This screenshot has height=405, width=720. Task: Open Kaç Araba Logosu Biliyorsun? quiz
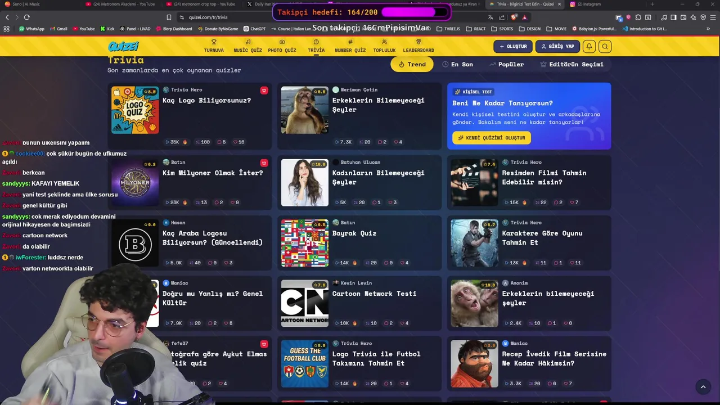[x=213, y=237]
